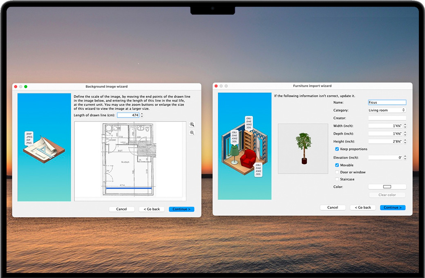Open the Color swatch button
The height and width of the screenshot is (278, 425).
point(387,187)
